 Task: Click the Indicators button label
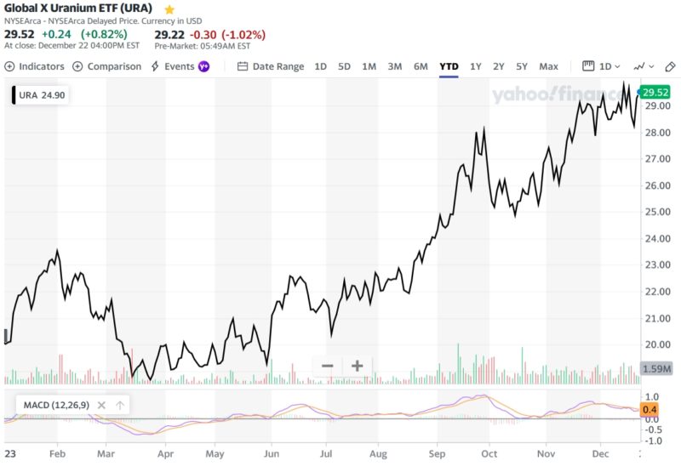(42, 66)
